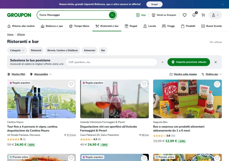Image resolution: width=229 pixels, height=161 pixels.
Task: Click the 12,99 € price
Action: [171, 141]
